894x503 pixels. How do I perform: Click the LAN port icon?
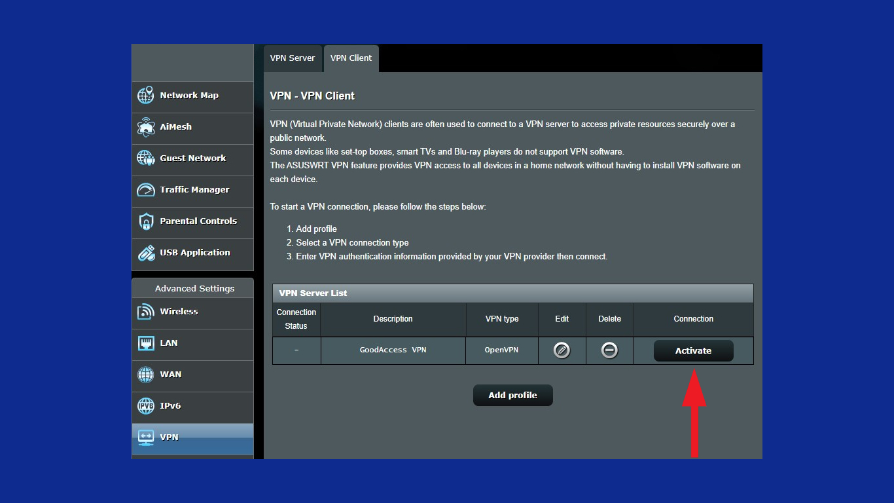(145, 343)
